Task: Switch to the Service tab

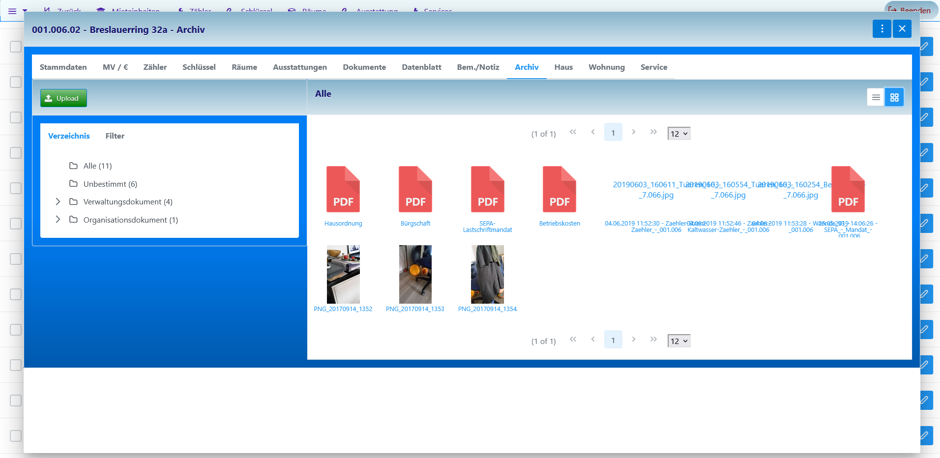Action: pyautogui.click(x=654, y=67)
